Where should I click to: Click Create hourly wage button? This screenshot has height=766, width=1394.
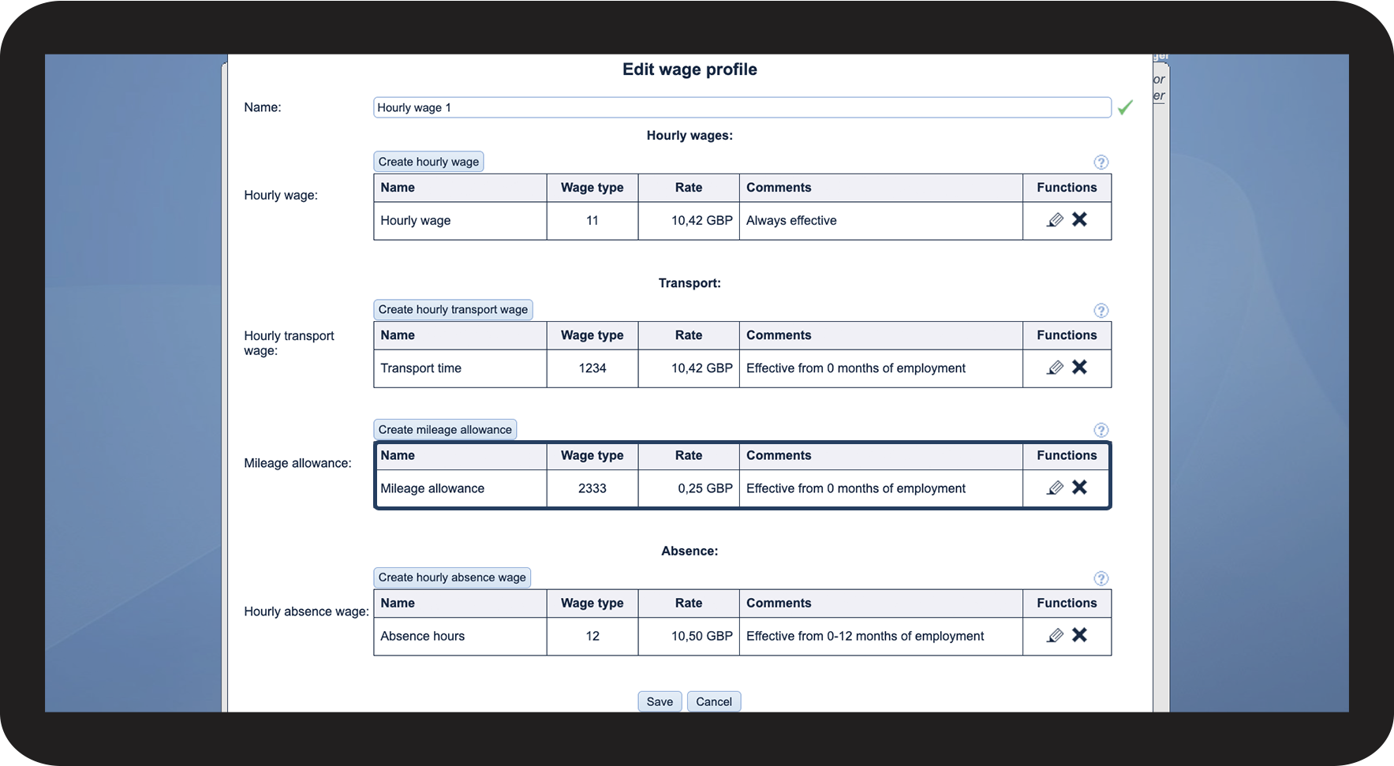428,162
